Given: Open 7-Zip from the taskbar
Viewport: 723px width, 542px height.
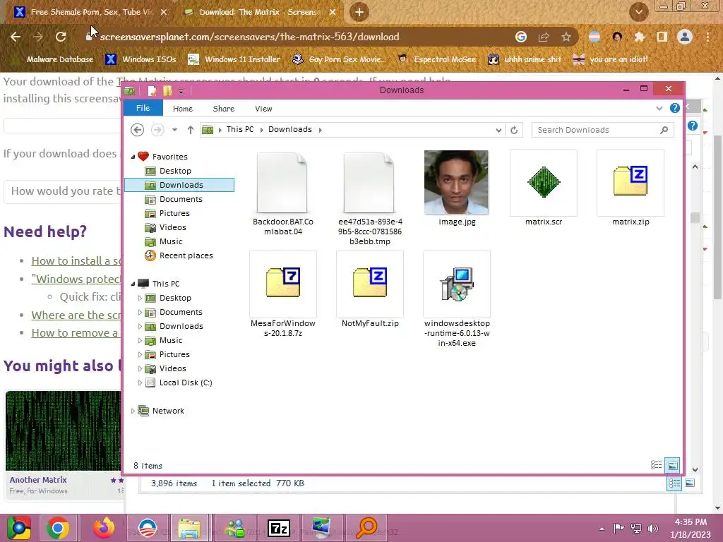Looking at the screenshot, I should coord(279,528).
